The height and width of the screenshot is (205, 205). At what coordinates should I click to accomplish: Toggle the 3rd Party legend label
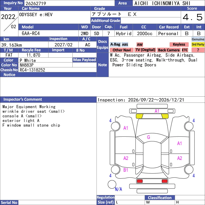(198, 44)
